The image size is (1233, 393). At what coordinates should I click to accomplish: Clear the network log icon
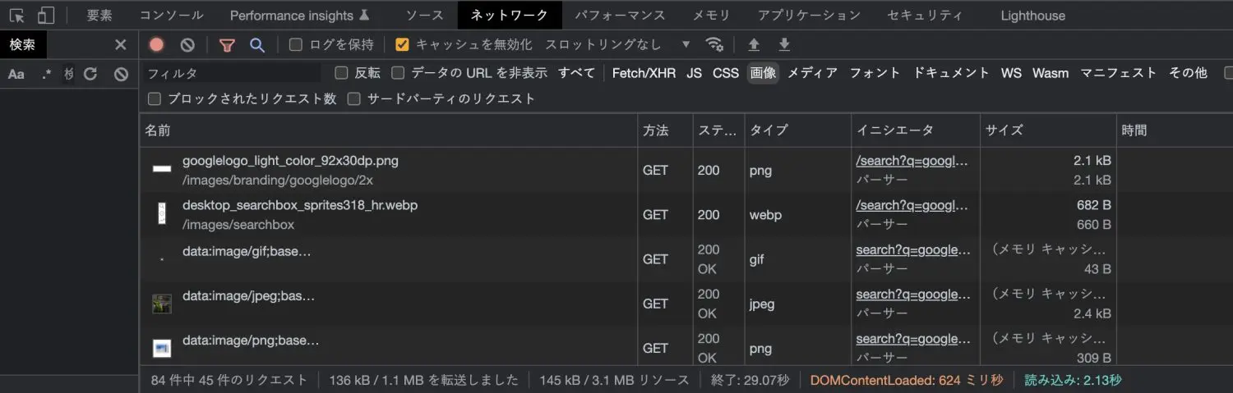click(187, 45)
